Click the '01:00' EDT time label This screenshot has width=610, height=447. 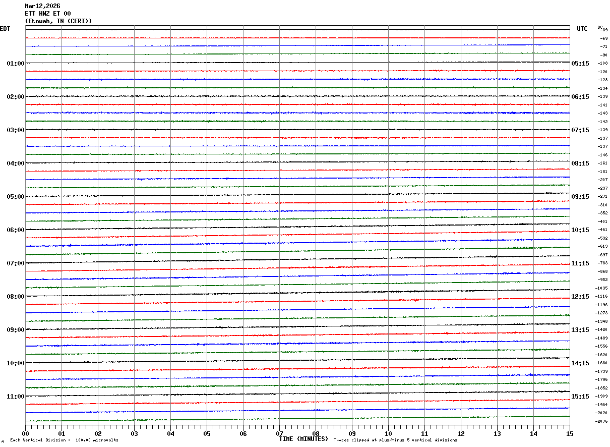click(x=16, y=64)
